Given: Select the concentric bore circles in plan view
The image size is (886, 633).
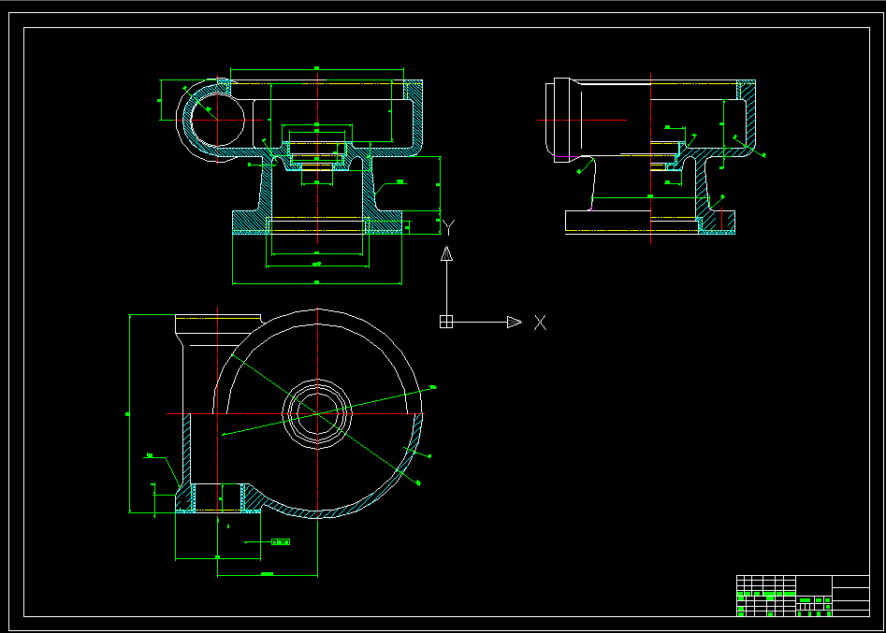Looking at the screenshot, I should click(x=317, y=414).
